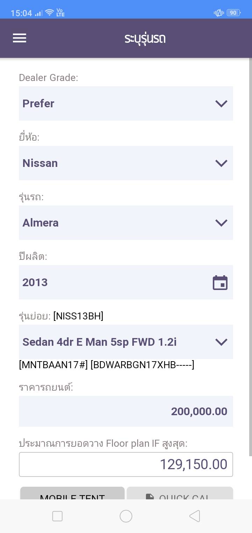Tap the battery level indicator
This screenshot has height=533, width=252.
(233, 13)
